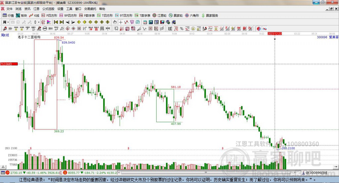Viewport: 339px width, 183px height.
Task: Open the P数字表 tool
Action: point(87,16)
